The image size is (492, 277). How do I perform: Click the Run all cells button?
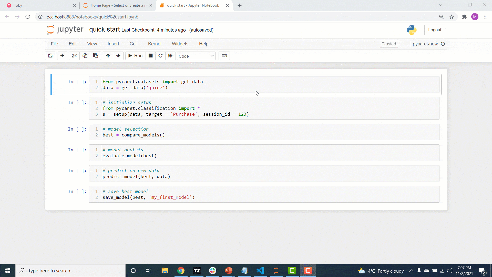[x=171, y=55]
